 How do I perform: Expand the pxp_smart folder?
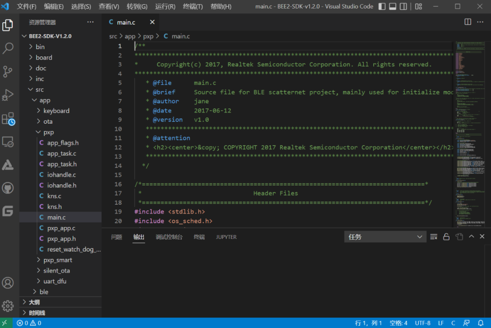pos(58,260)
